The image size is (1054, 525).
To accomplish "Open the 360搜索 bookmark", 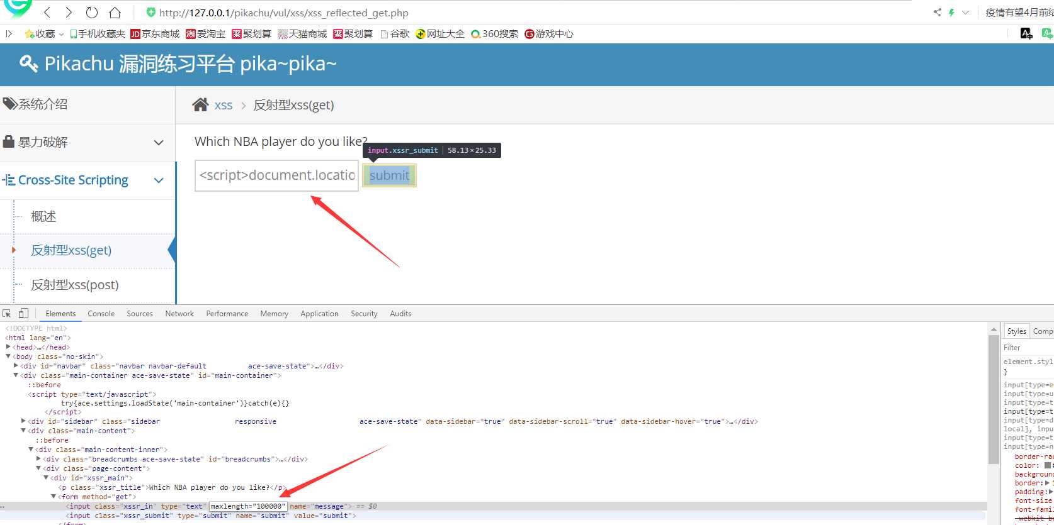I will tap(494, 33).
